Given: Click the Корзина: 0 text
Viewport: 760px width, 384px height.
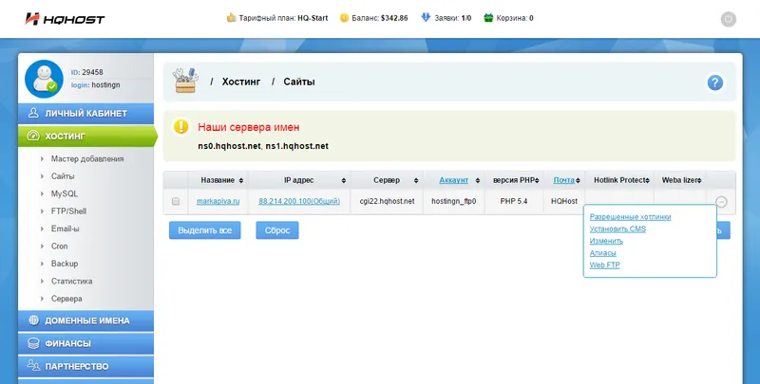Looking at the screenshot, I should coord(515,18).
